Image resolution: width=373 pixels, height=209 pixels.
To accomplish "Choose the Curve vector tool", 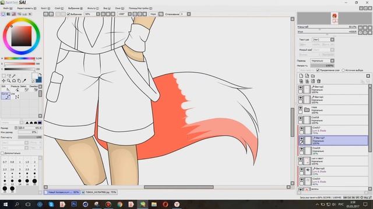I will click(x=5, y=96).
